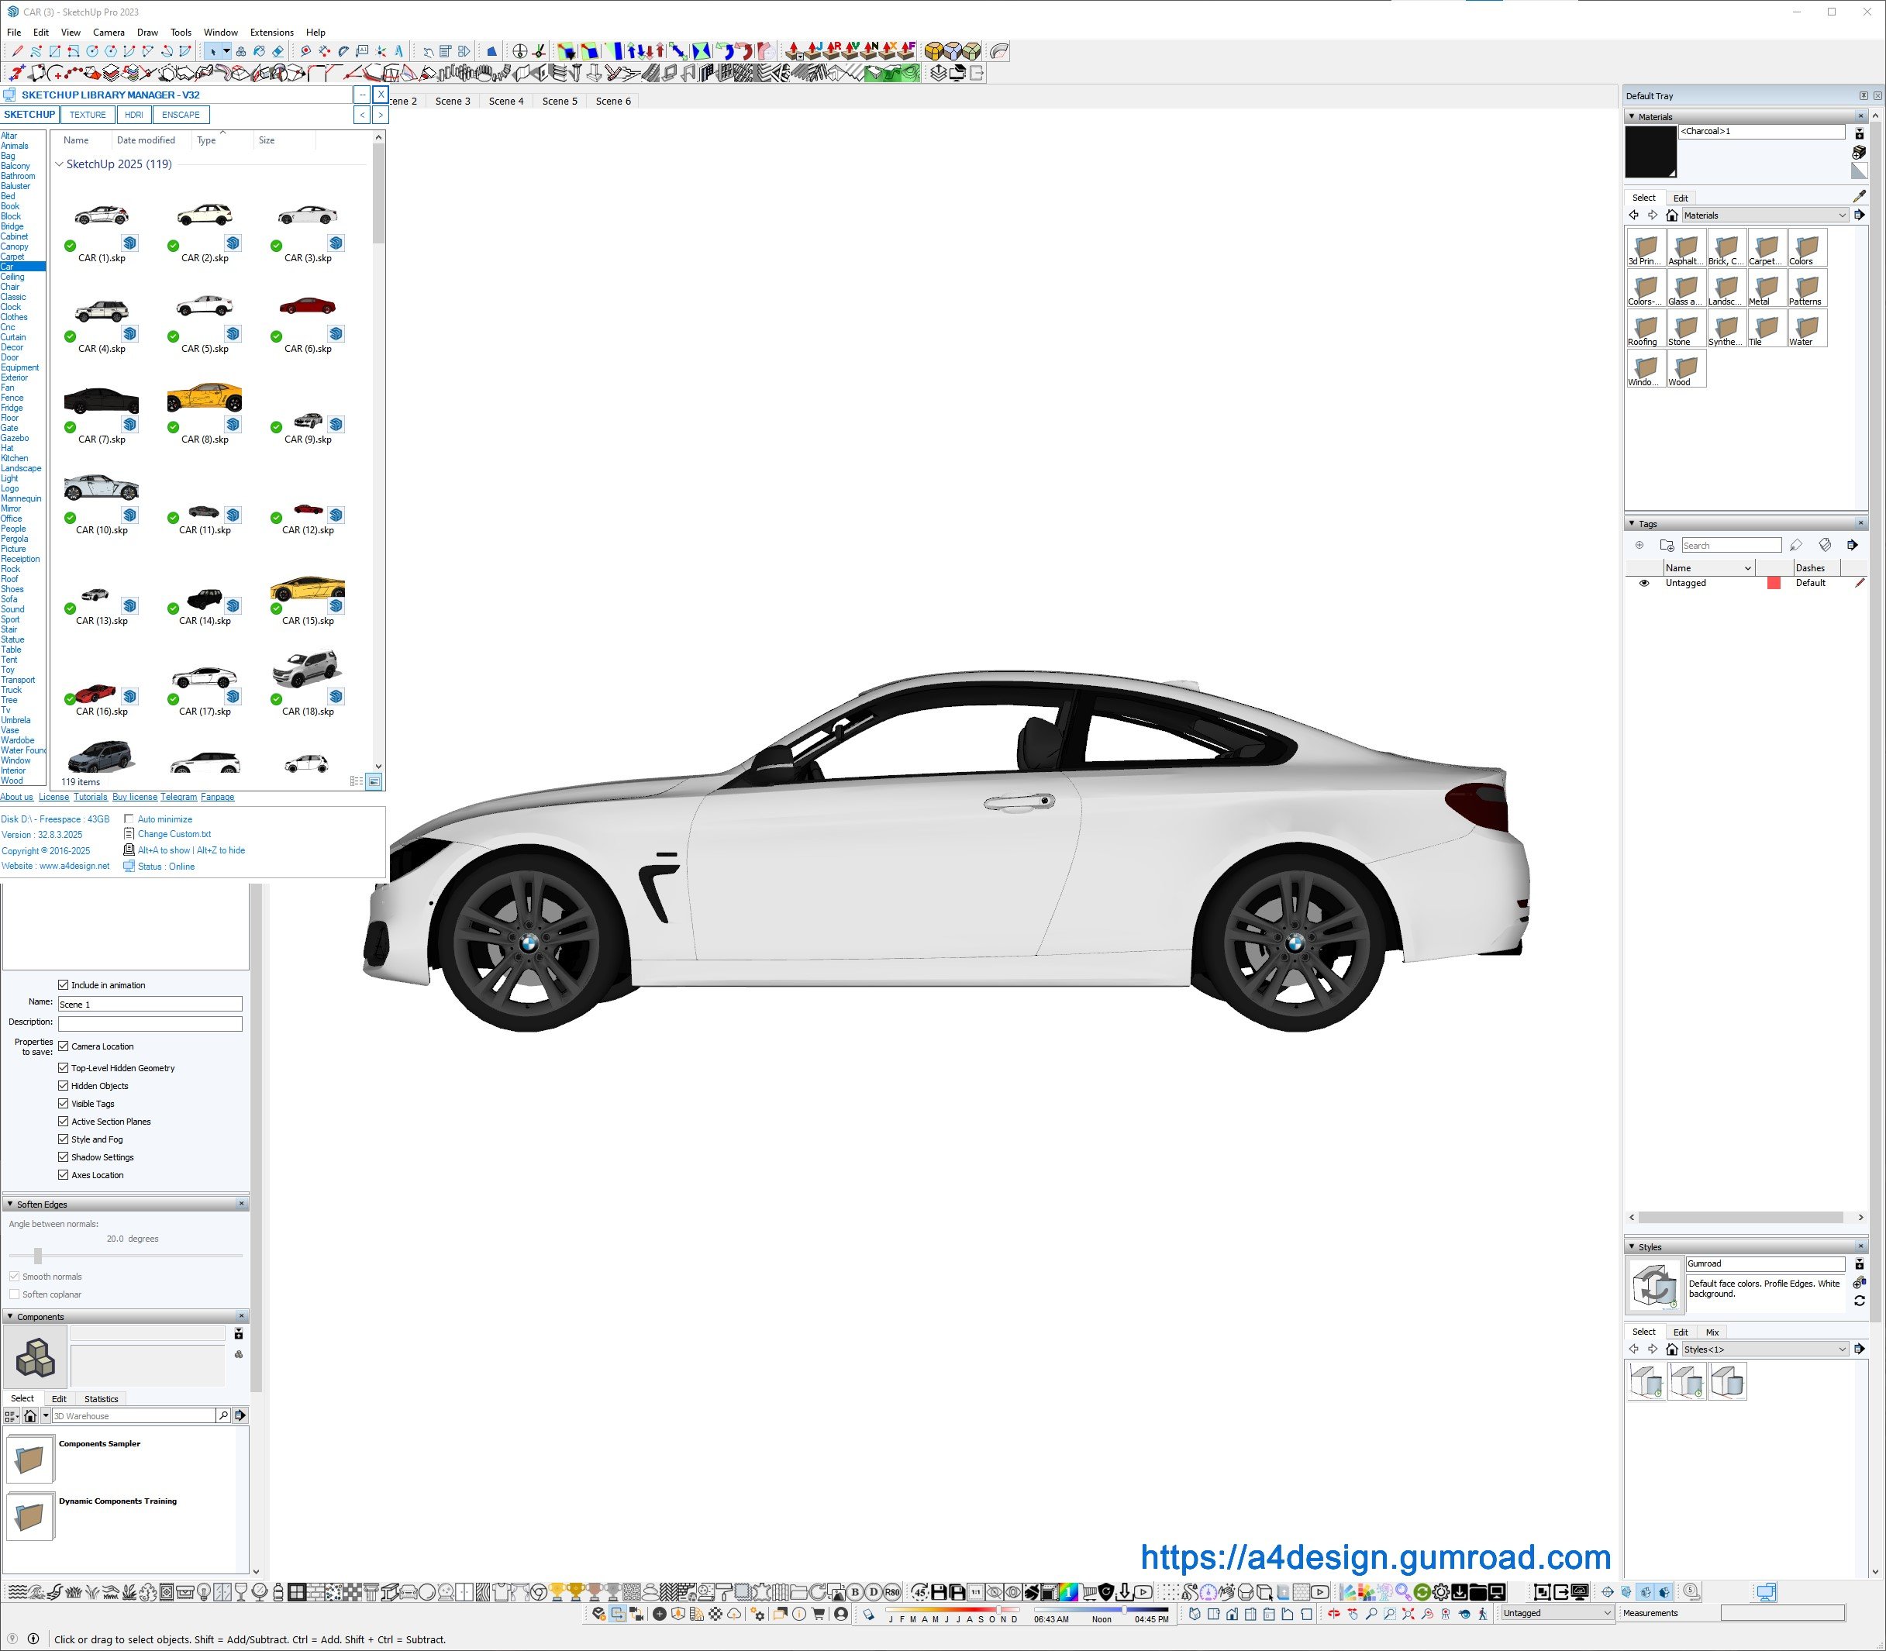The image size is (1886, 1651).
Task: Click the home icon in Materials browser
Action: 1671,215
